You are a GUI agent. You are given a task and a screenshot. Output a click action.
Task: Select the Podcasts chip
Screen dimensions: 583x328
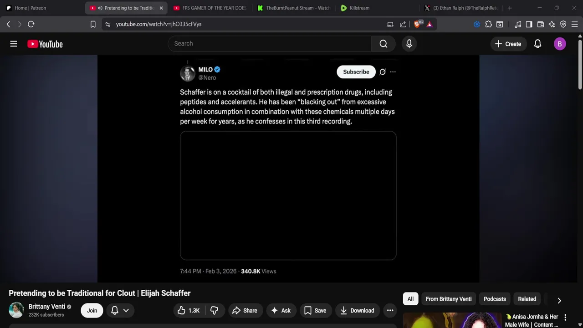[495, 299]
